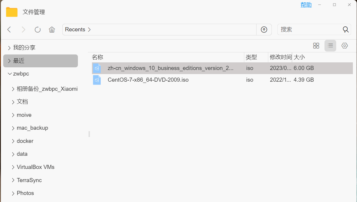
Task: Collapse the zwbpc tree node
Action: tap(9, 74)
